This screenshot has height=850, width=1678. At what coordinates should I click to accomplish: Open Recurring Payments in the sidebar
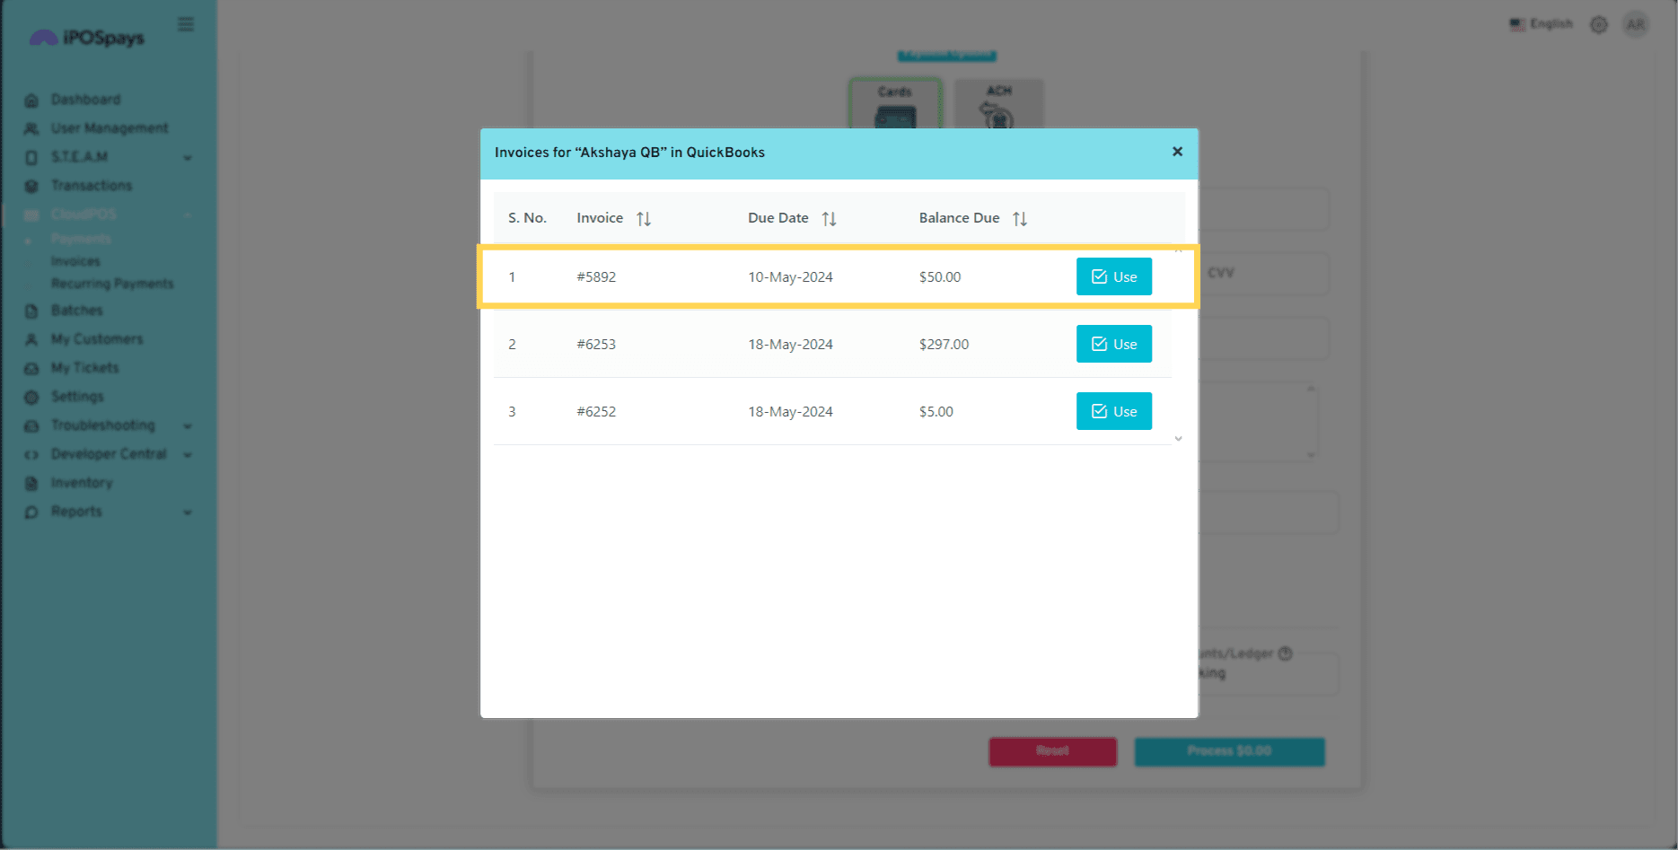[x=112, y=284]
